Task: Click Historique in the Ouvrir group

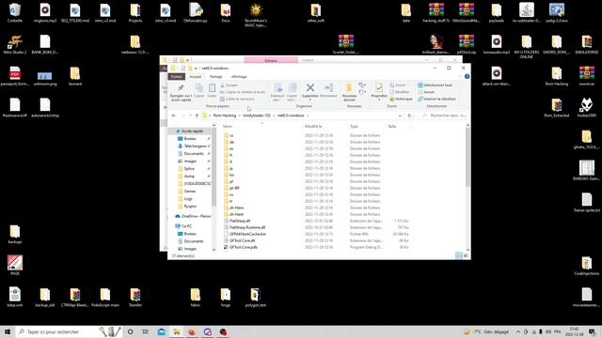Action: point(401,99)
